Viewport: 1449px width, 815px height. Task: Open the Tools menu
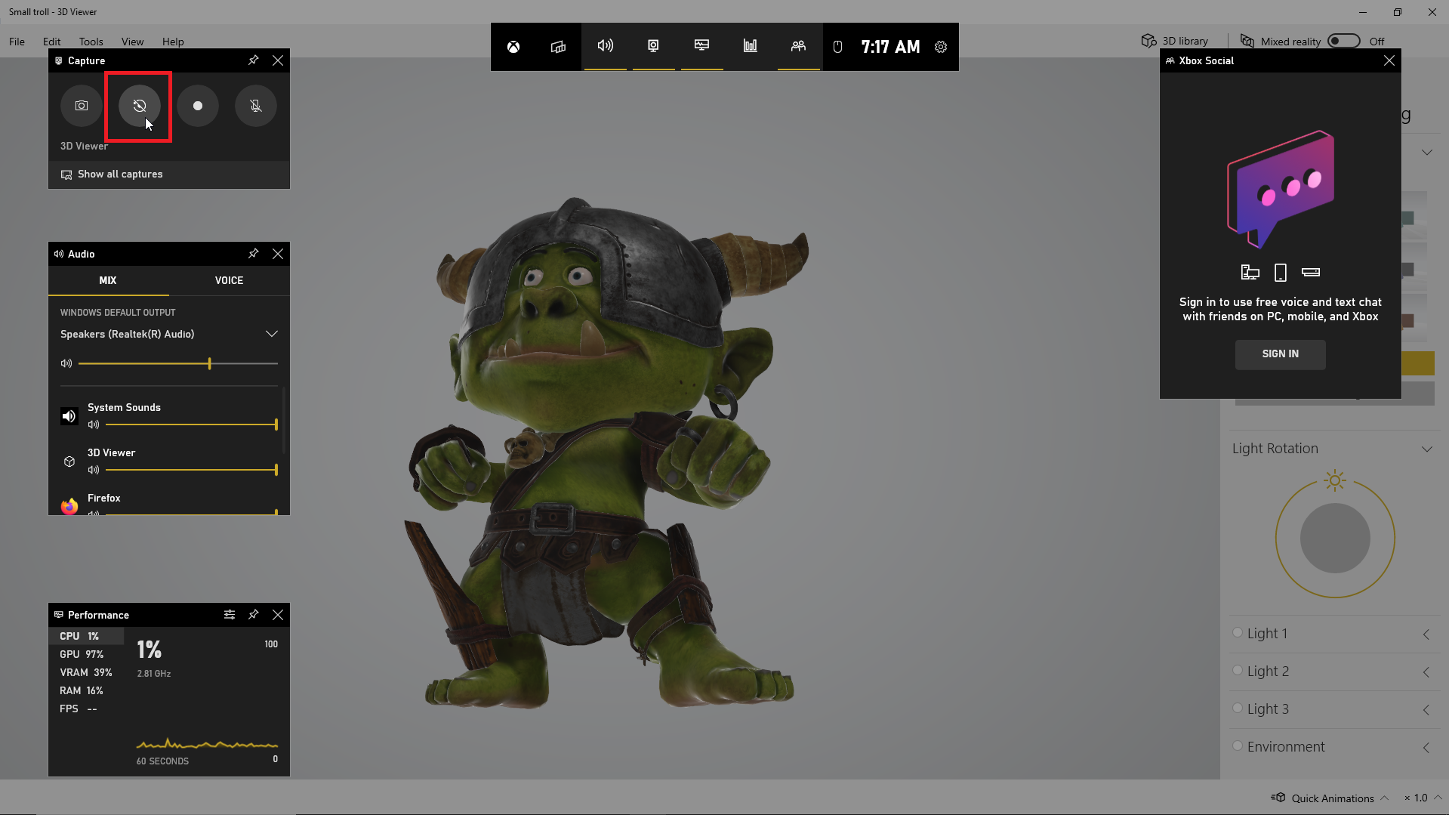point(91,42)
